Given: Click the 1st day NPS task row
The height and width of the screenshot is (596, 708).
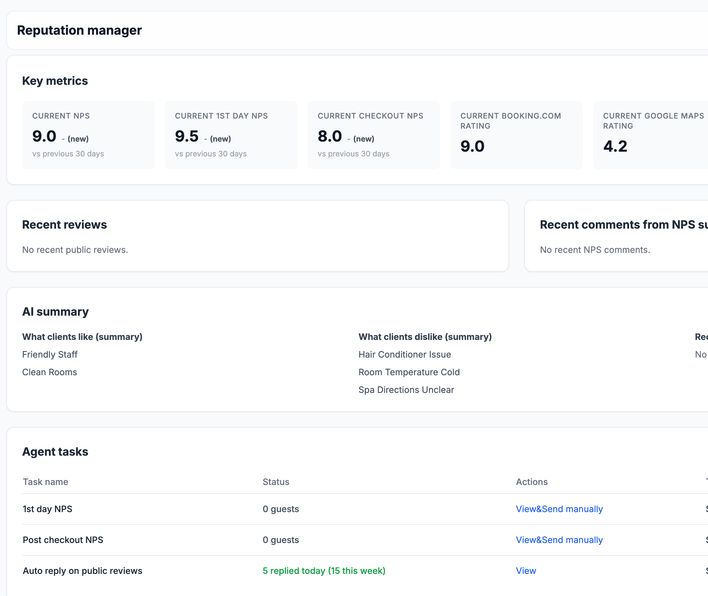Looking at the screenshot, I should (x=47, y=509).
